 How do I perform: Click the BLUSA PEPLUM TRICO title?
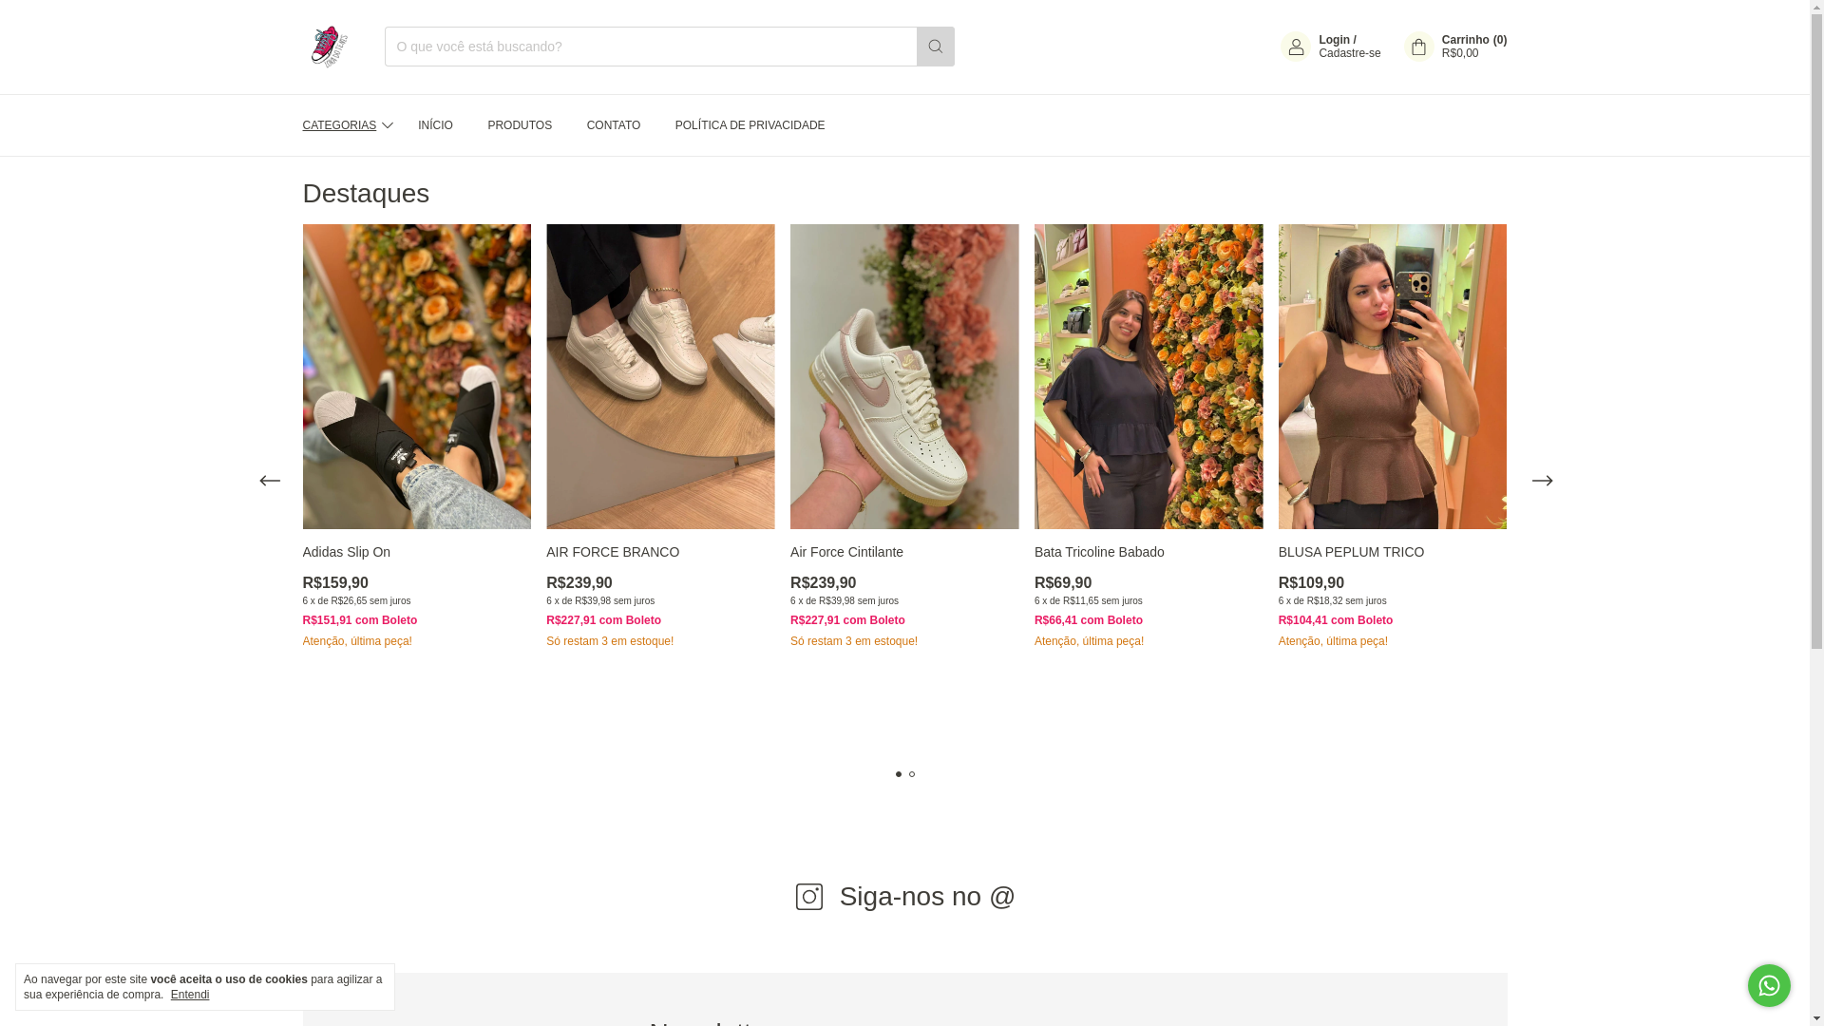point(1351,552)
